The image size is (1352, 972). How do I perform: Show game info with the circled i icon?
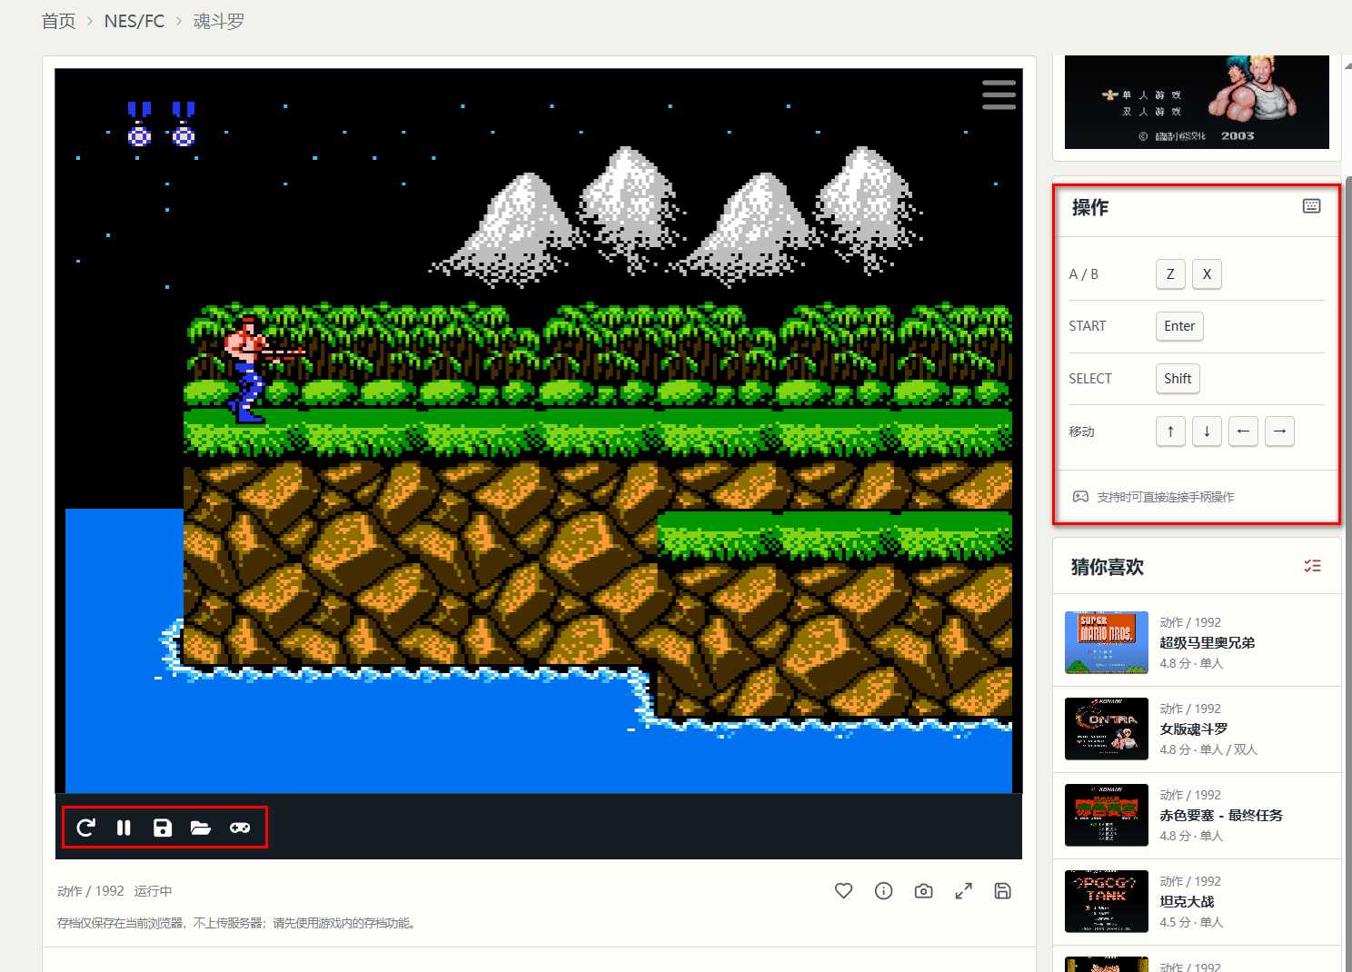(x=883, y=891)
